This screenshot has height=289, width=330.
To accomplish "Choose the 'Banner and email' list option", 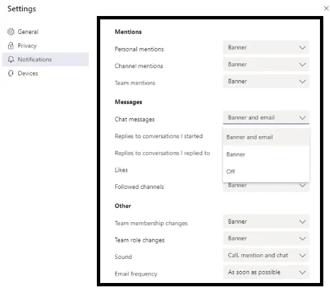I will (266, 137).
